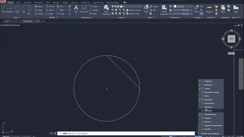Activate the Circle tool
The image size is (244, 137).
coord(17,9)
